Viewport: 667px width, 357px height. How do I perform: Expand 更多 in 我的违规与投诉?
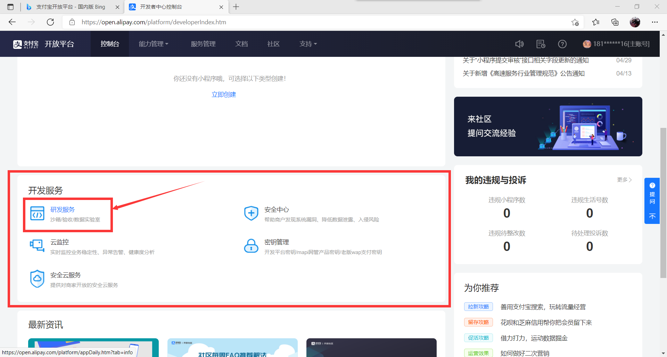(624, 180)
